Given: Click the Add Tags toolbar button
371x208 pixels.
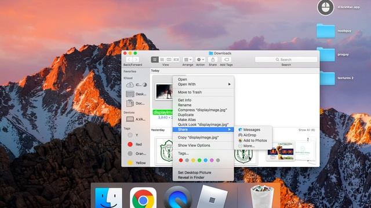Looking at the screenshot, I should (226, 60).
